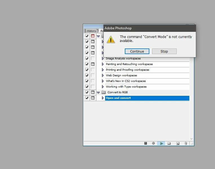Viewport: 215px width, 169px height.
Task: Click the Create new action icon
Action: pyautogui.click(x=178, y=143)
